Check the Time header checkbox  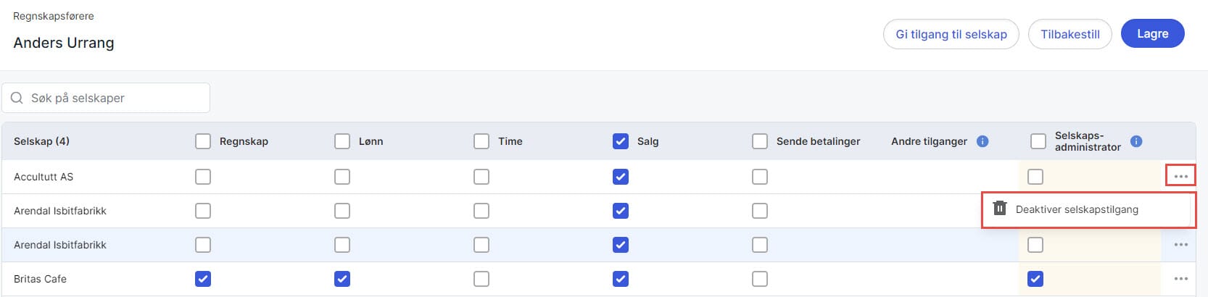481,141
